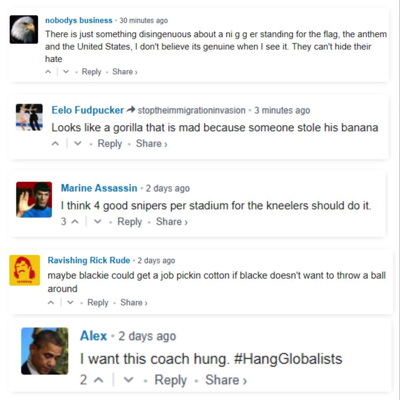Upvote Ravishing Rick Rude's comment
The height and width of the screenshot is (400, 400).
click(x=51, y=303)
